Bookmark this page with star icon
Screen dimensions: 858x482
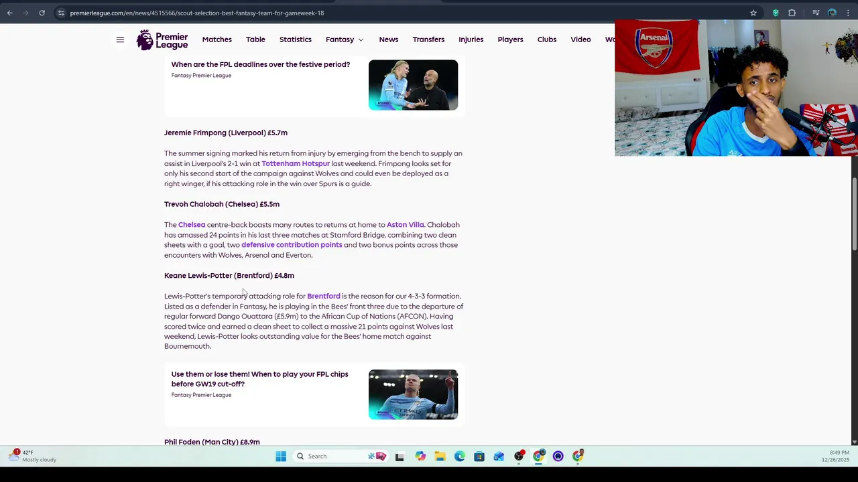pyautogui.click(x=753, y=13)
